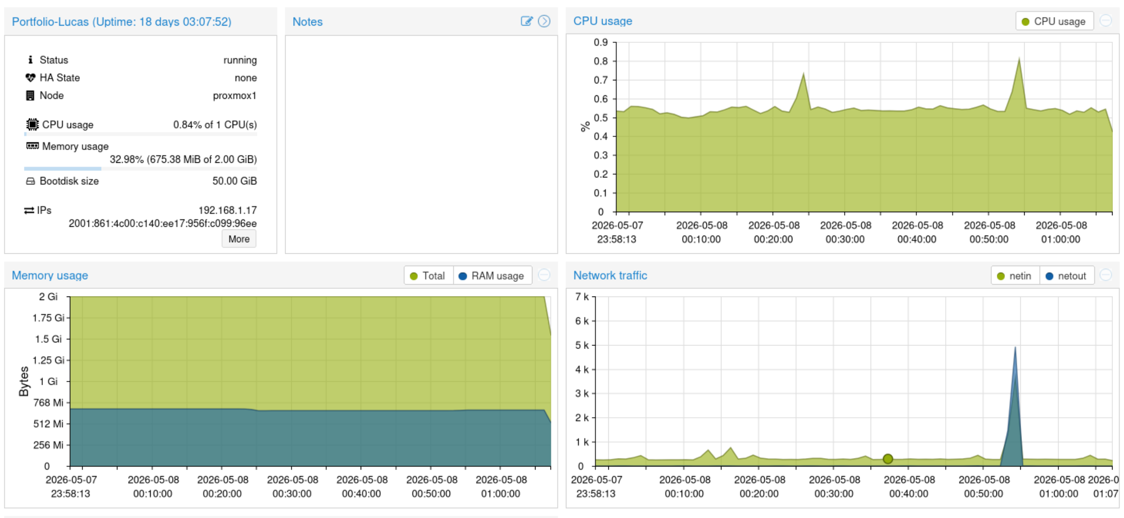Click the CPU usage chip icon

[32, 124]
